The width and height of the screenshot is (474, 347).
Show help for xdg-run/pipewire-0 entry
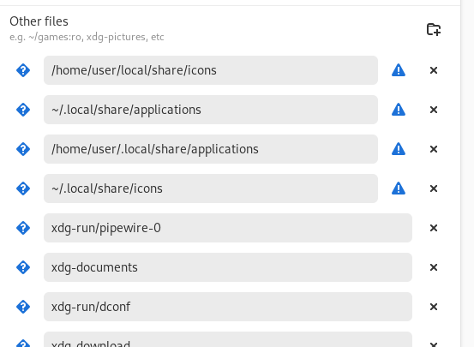23,228
